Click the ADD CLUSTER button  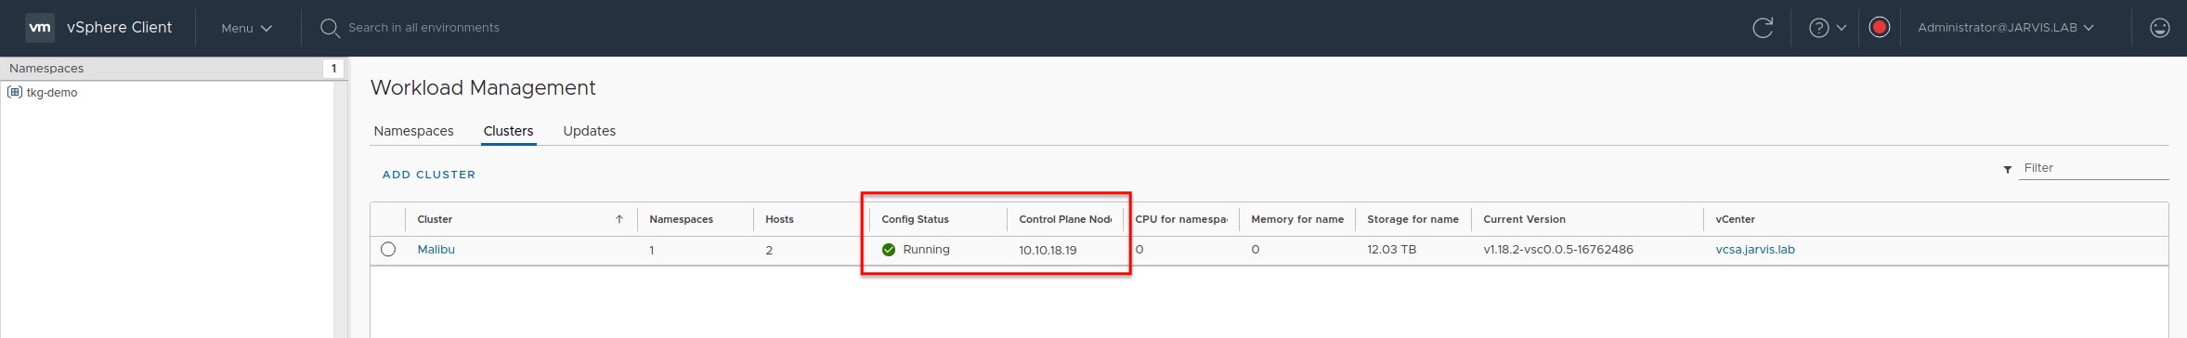(429, 175)
